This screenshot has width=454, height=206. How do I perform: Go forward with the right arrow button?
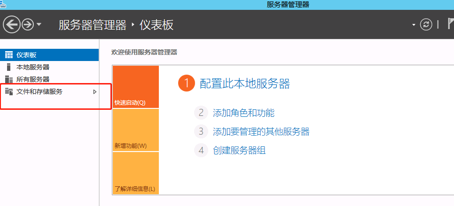pyautogui.click(x=28, y=25)
